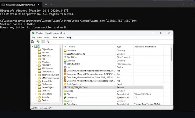Click the GreenPlasma.exe command line in terminal

68,21
